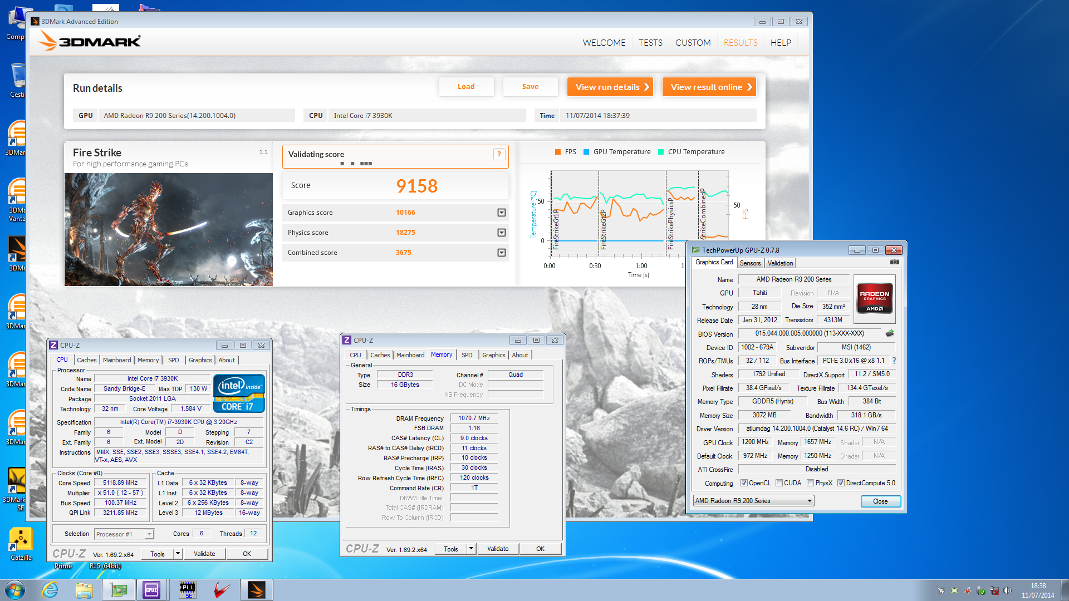Image resolution: width=1069 pixels, height=601 pixels.
Task: Click the Intel Core i7 logo in CPU-Z
Action: pyautogui.click(x=239, y=393)
